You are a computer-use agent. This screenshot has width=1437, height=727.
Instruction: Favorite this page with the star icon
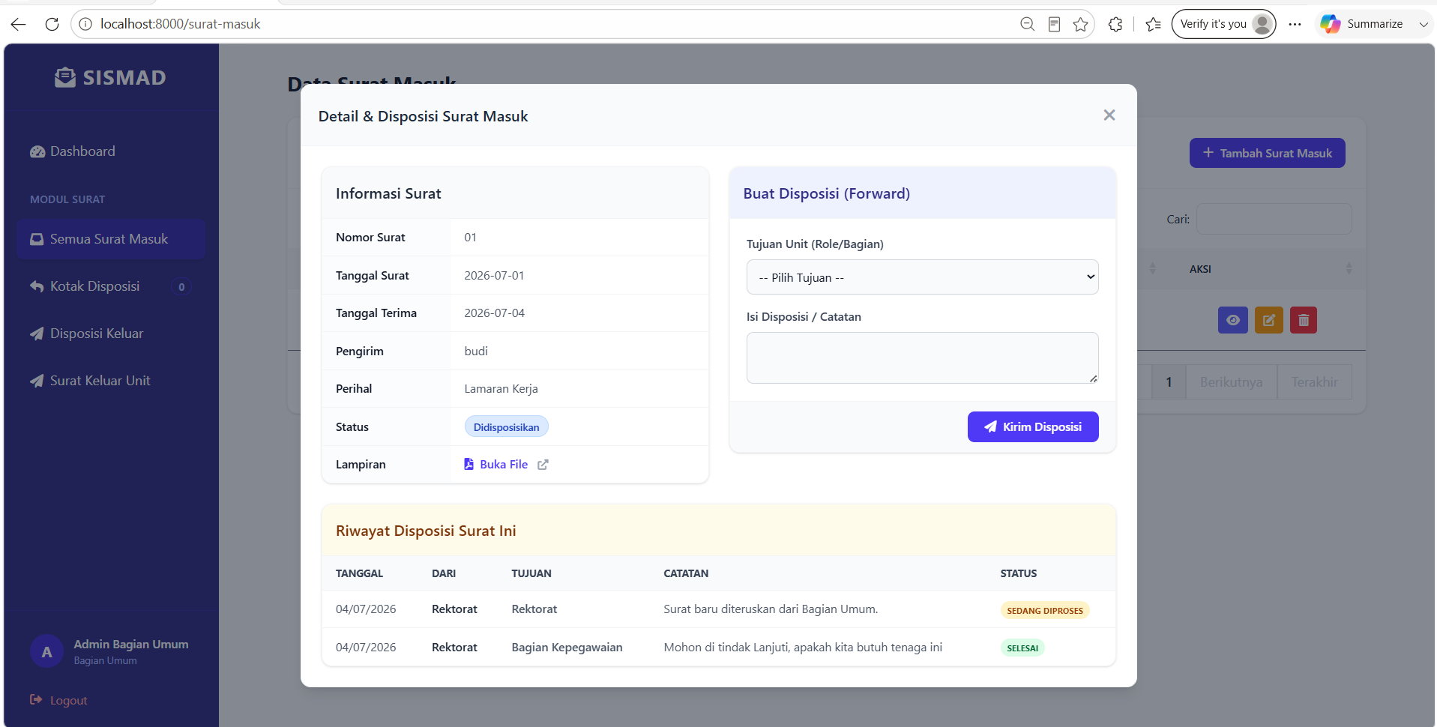[1080, 24]
